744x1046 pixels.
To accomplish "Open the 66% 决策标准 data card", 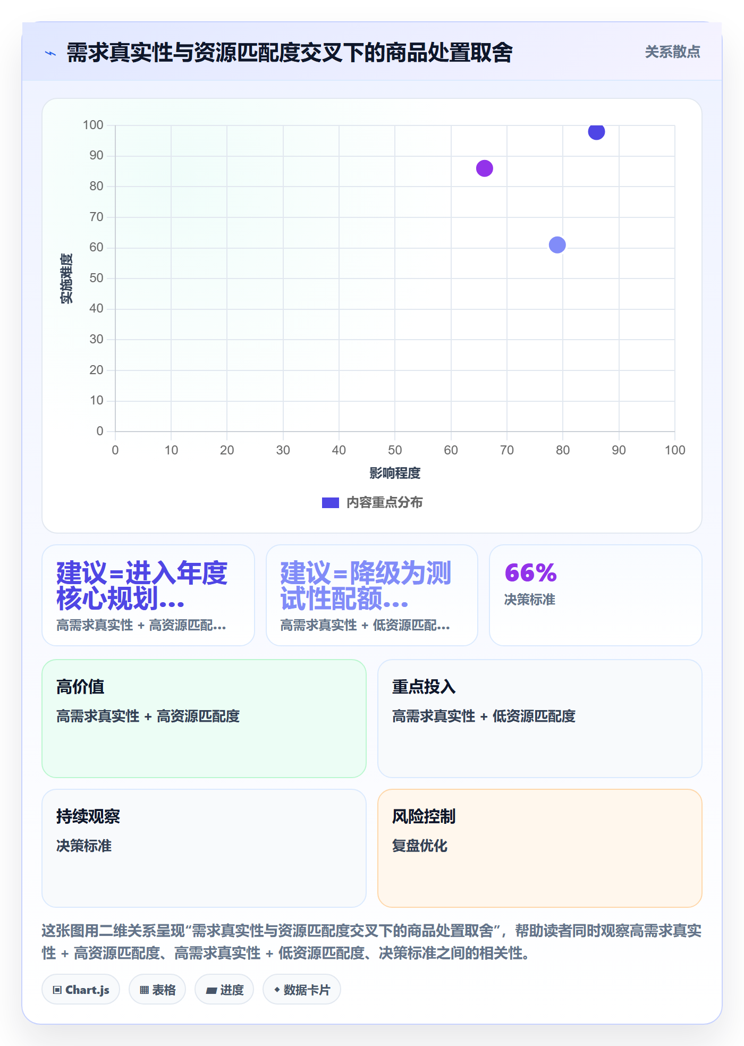I will (596, 595).
